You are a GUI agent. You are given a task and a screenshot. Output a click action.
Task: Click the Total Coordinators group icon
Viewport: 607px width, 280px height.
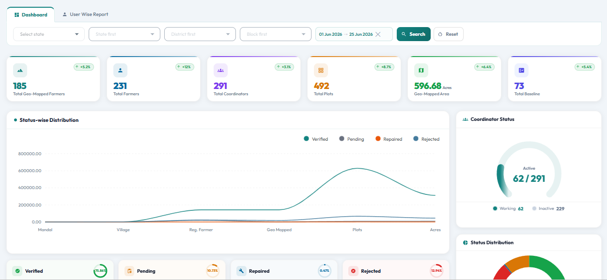(220, 70)
